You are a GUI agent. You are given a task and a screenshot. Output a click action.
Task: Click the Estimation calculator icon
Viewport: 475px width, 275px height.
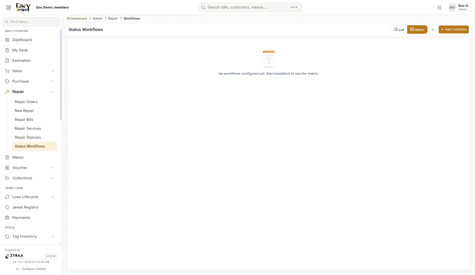point(7,60)
